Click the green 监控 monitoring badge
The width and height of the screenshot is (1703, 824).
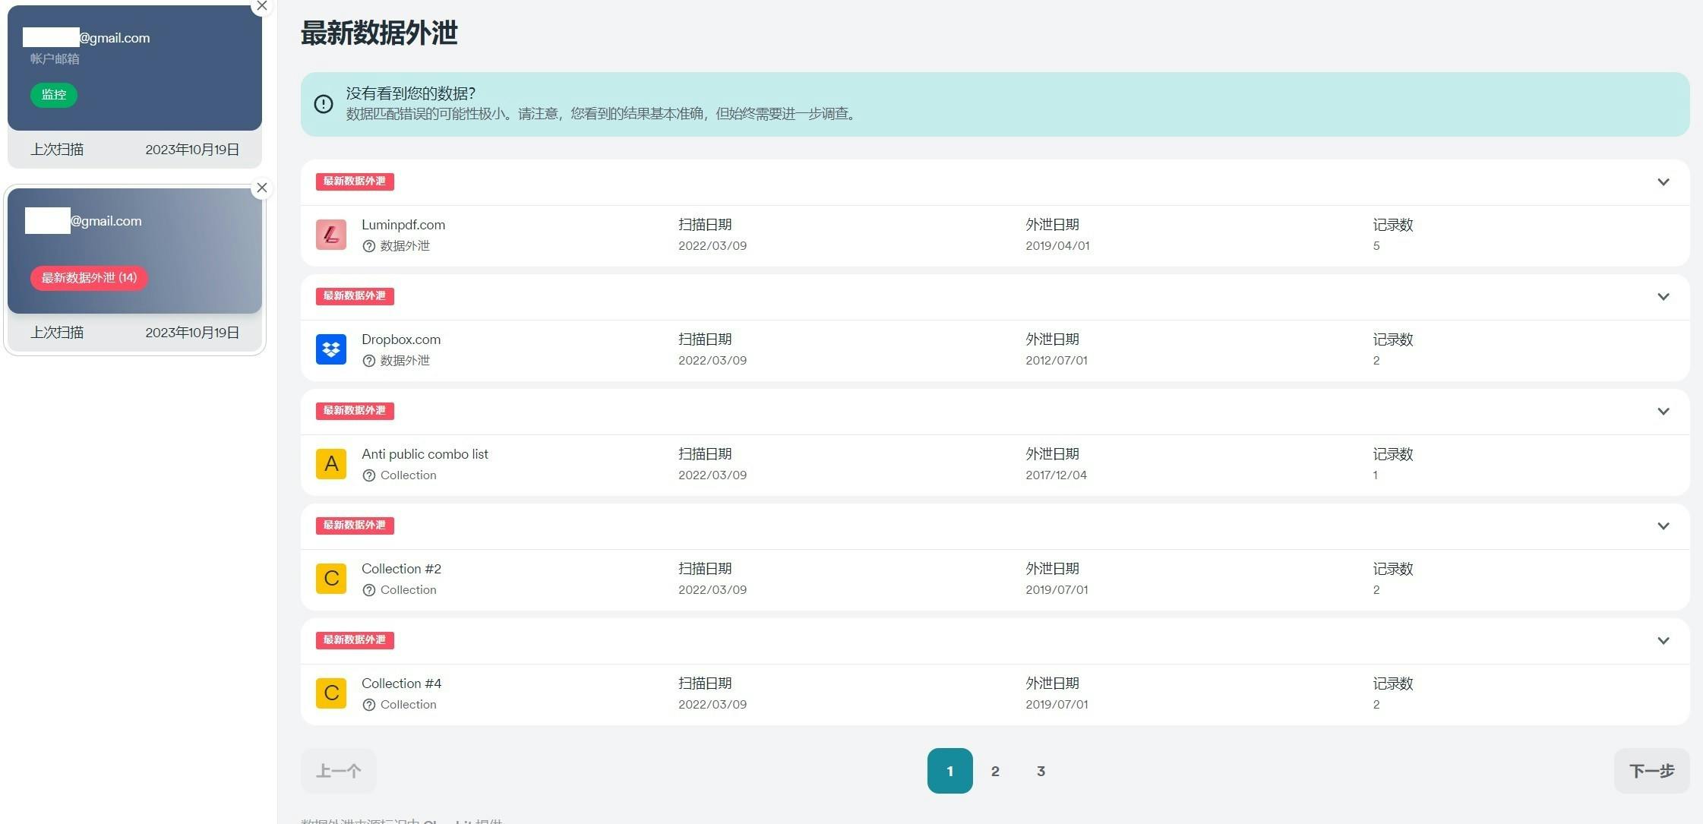[x=54, y=95]
